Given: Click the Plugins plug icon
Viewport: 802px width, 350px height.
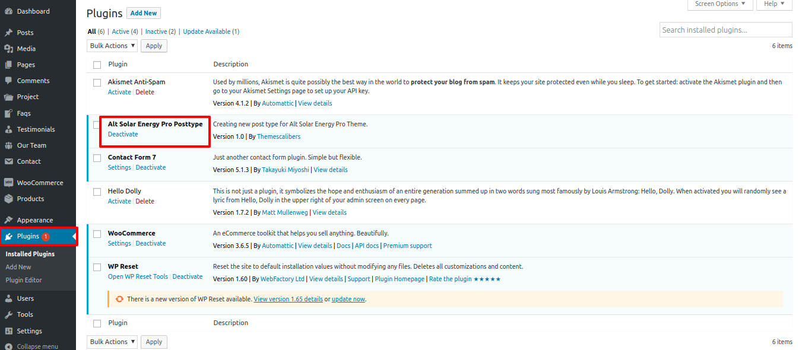Looking at the screenshot, I should point(8,236).
